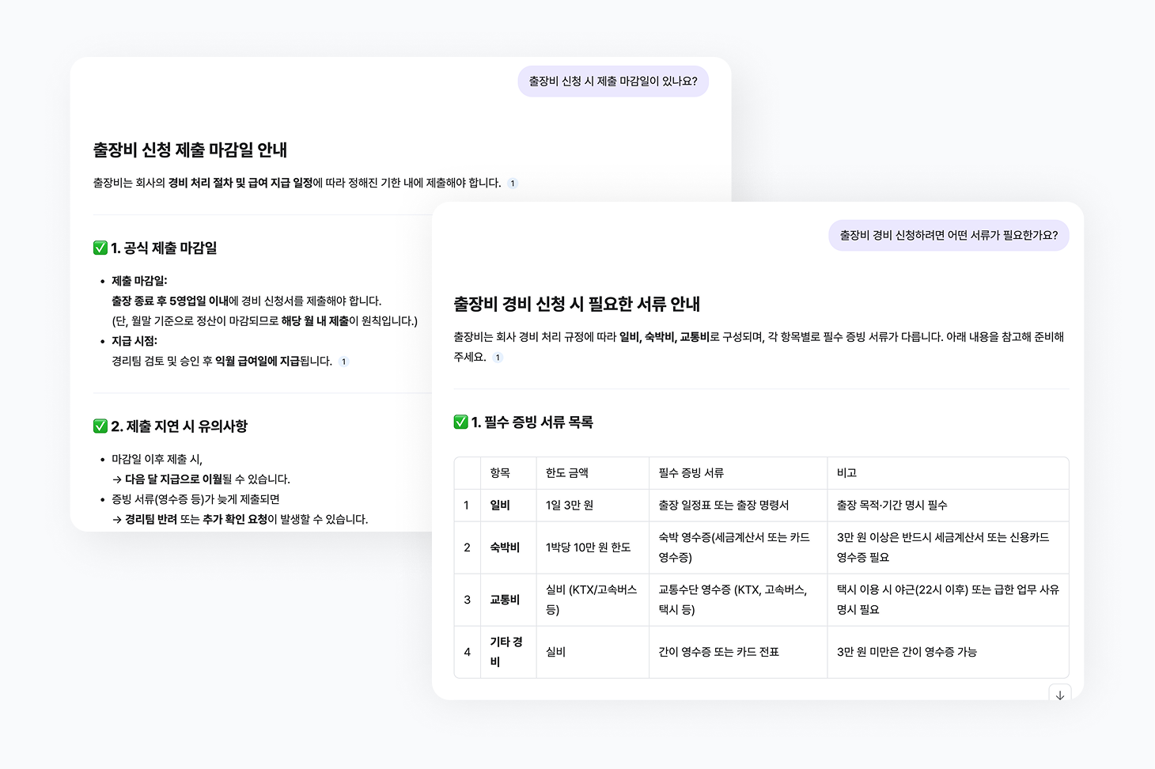The height and width of the screenshot is (769, 1155).
Task: Click the checkmark icon before 필수 증빙 서류 목록
Action: click(460, 422)
